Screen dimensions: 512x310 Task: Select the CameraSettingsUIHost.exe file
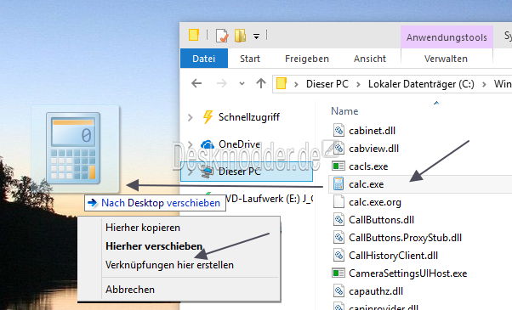pos(407,273)
